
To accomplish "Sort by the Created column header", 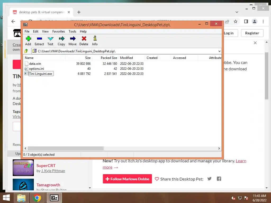I will point(158,58).
